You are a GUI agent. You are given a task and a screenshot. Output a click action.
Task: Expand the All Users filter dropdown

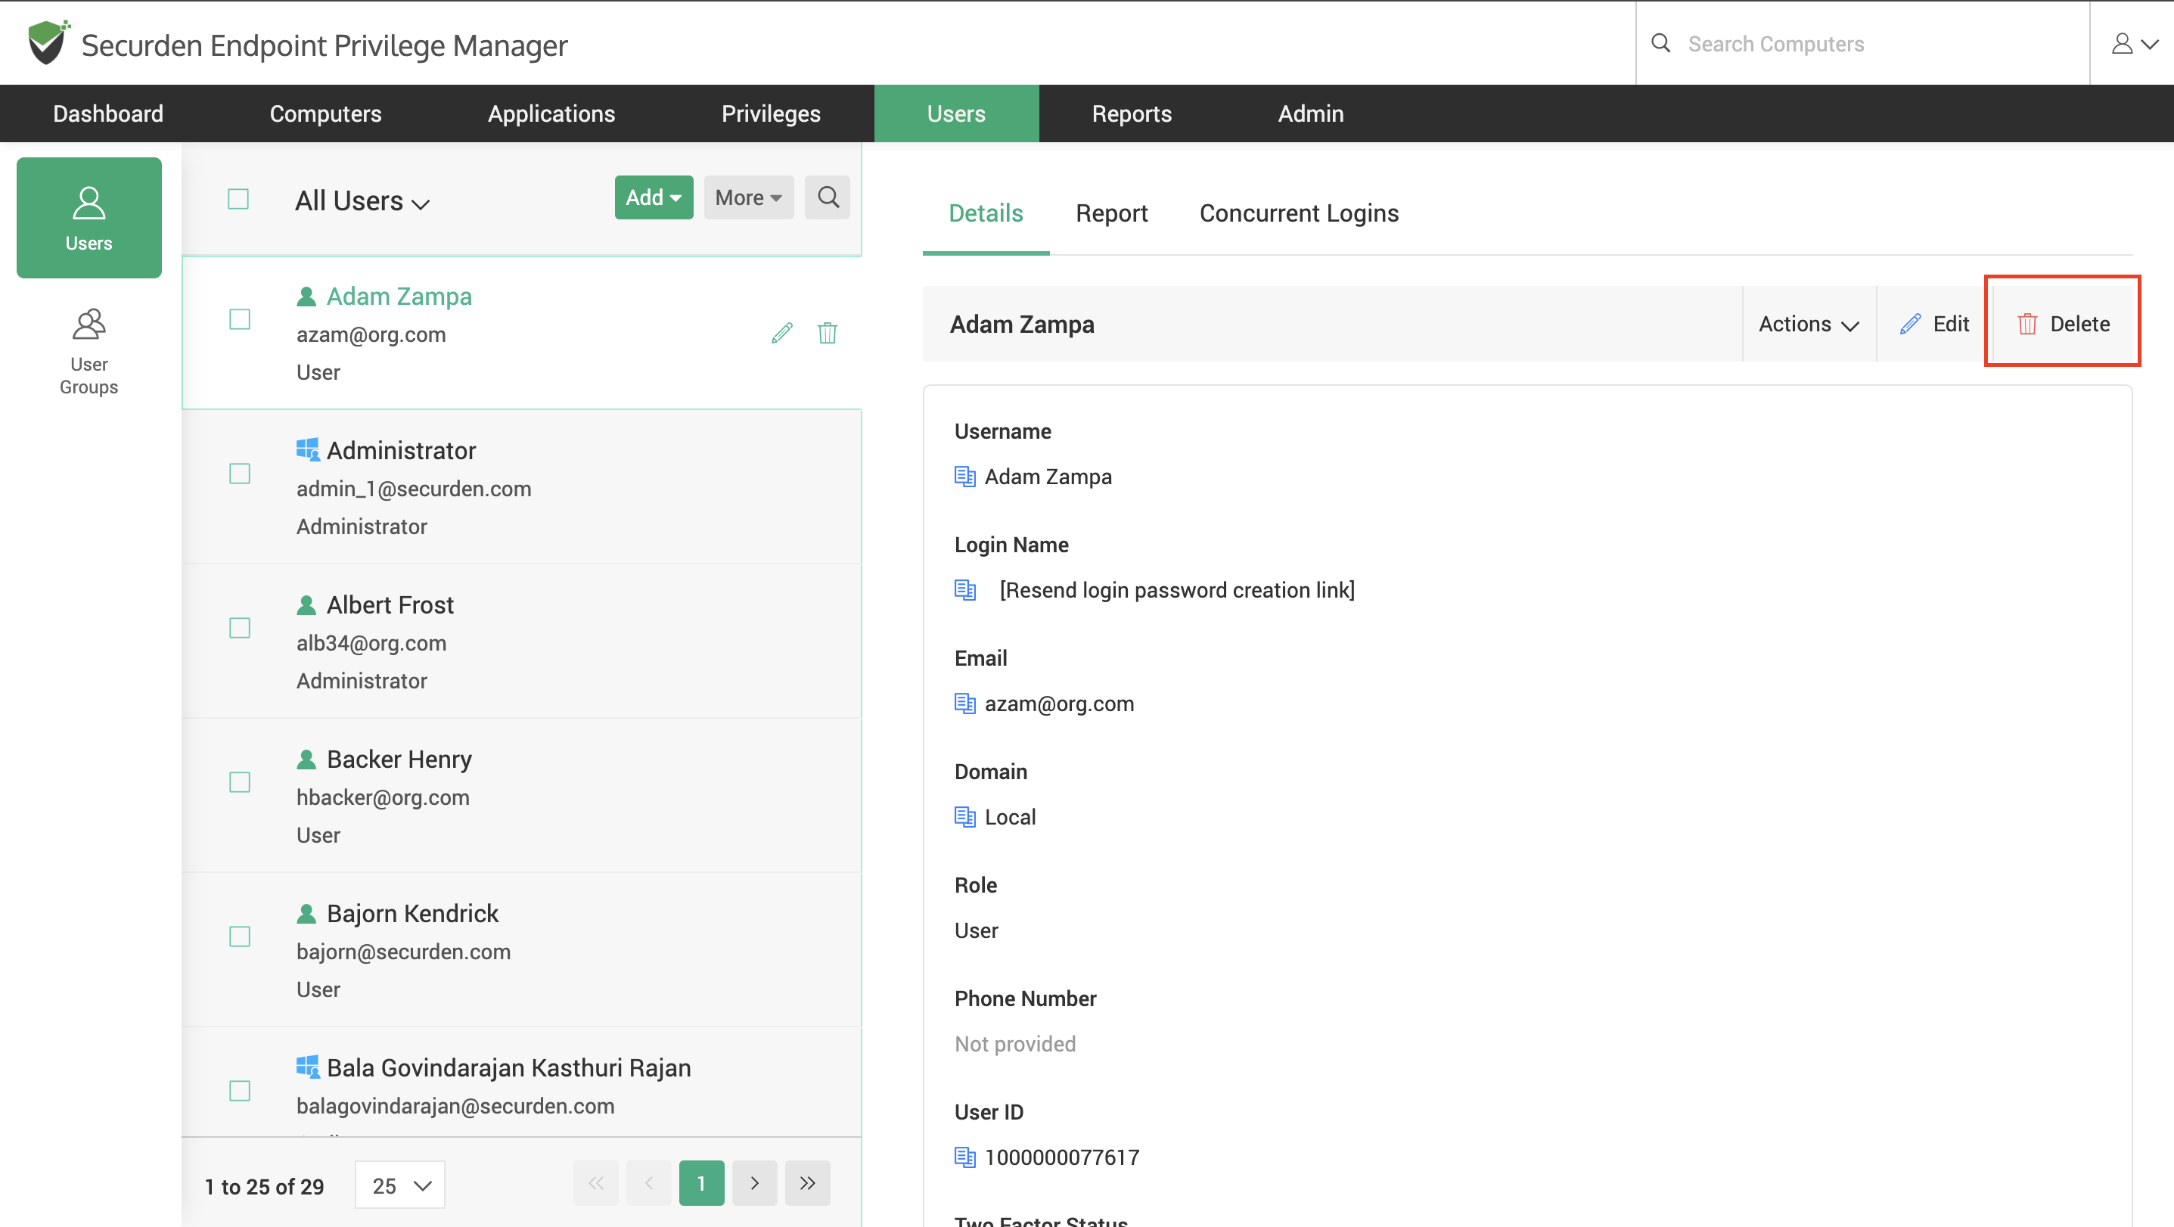point(363,202)
